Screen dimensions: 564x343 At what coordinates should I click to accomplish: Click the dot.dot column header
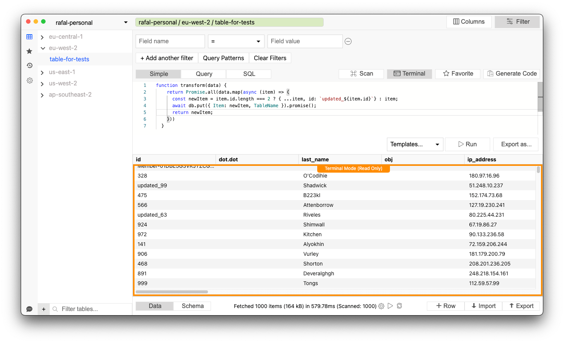pos(257,159)
